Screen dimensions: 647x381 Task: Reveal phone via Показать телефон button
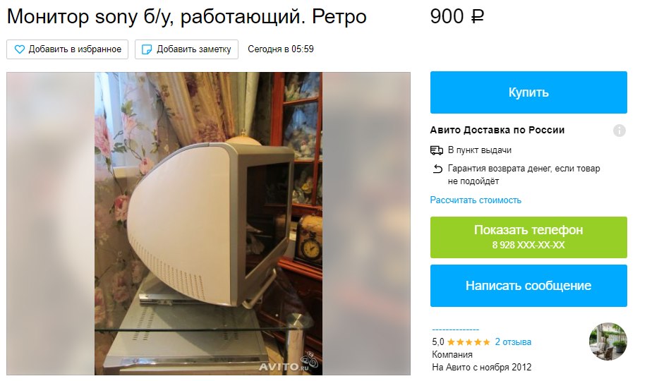point(528,237)
